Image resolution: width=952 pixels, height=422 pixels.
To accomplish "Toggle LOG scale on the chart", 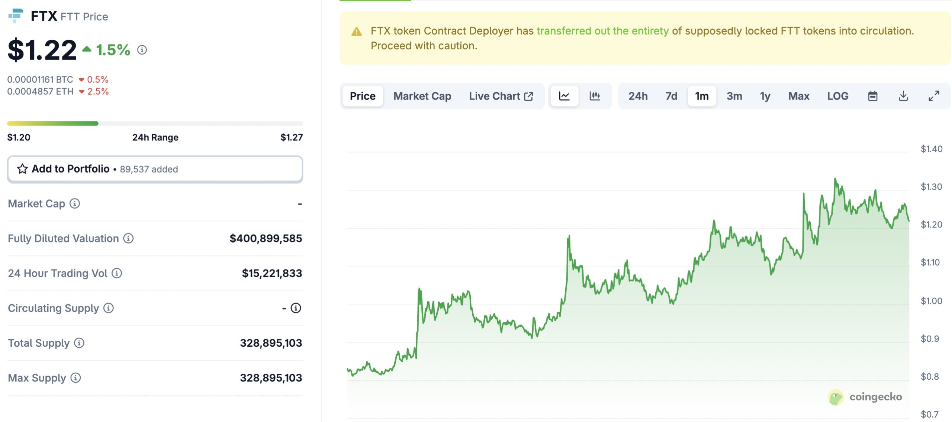I will [x=837, y=96].
